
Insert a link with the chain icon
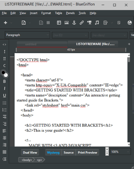[x=82, y=23]
